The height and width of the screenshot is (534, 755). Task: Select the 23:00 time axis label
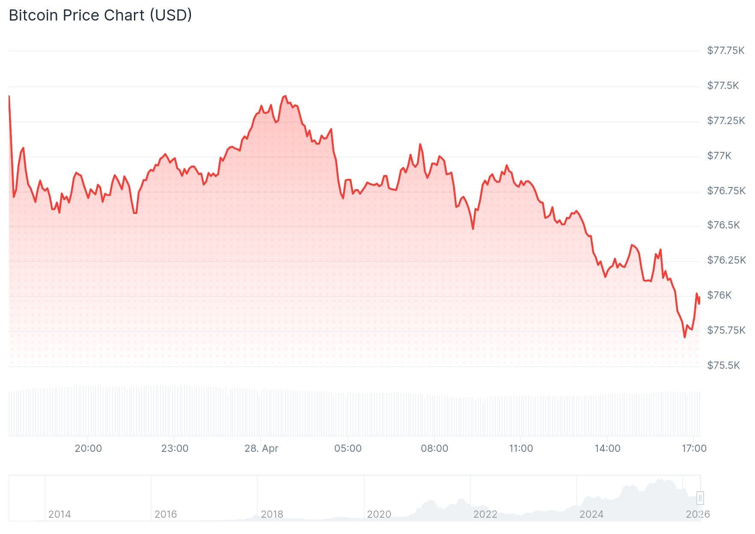click(175, 448)
